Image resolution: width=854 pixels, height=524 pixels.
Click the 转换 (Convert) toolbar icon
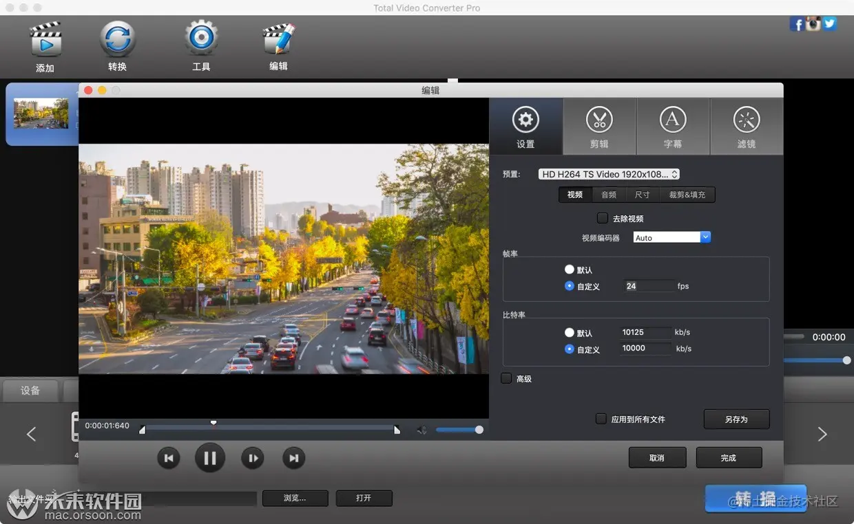point(117,39)
